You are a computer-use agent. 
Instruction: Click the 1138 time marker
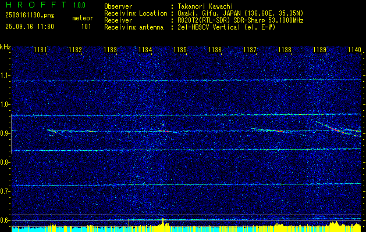[285, 50]
